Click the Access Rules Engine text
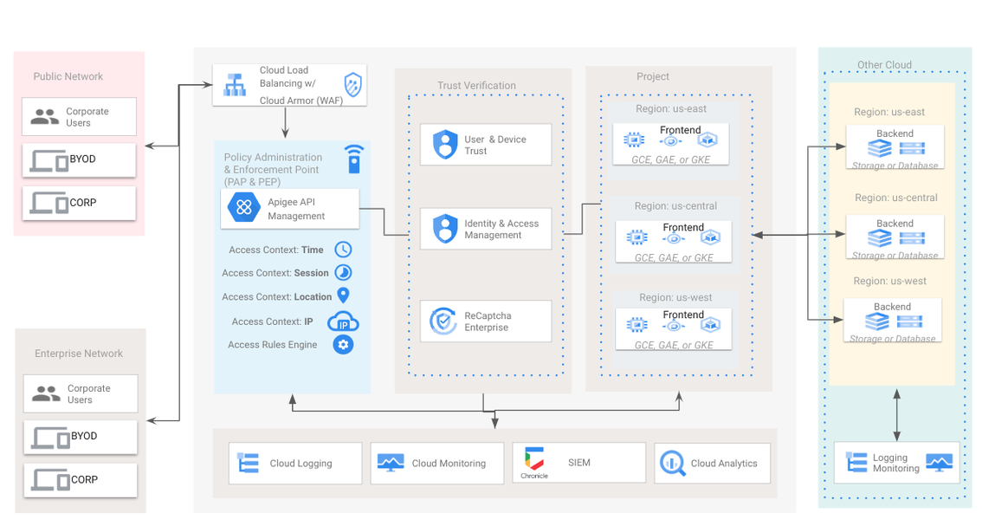This screenshot has width=982, height=526. (273, 344)
